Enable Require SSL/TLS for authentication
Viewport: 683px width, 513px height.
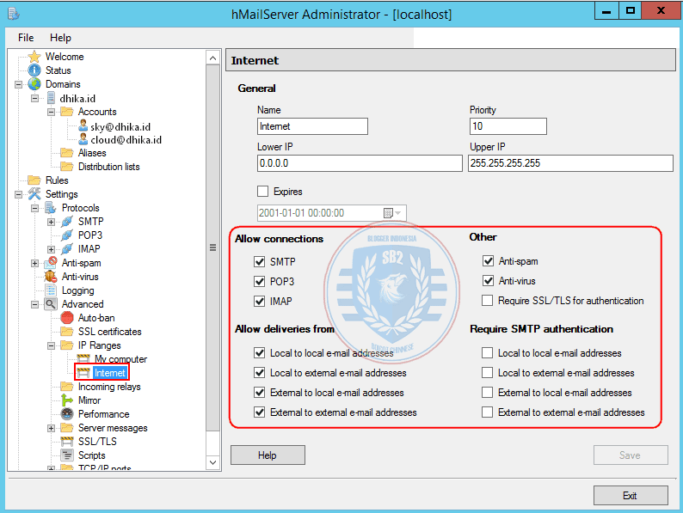point(488,301)
